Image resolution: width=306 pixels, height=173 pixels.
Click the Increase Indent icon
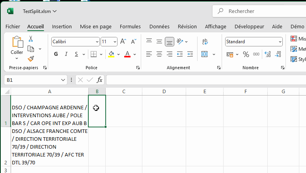tap(190, 54)
